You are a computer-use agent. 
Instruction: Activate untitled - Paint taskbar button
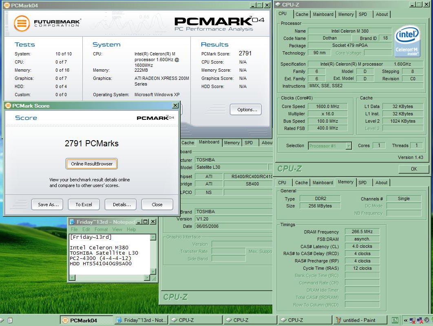(360, 320)
